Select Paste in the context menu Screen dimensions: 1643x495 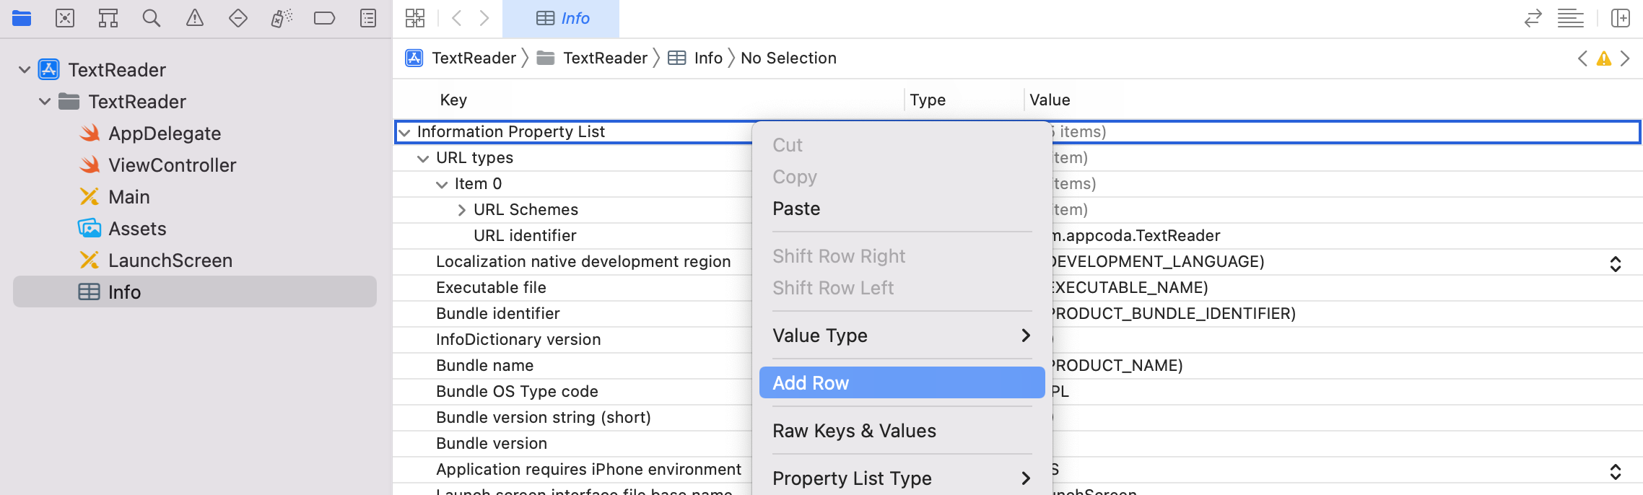point(796,209)
